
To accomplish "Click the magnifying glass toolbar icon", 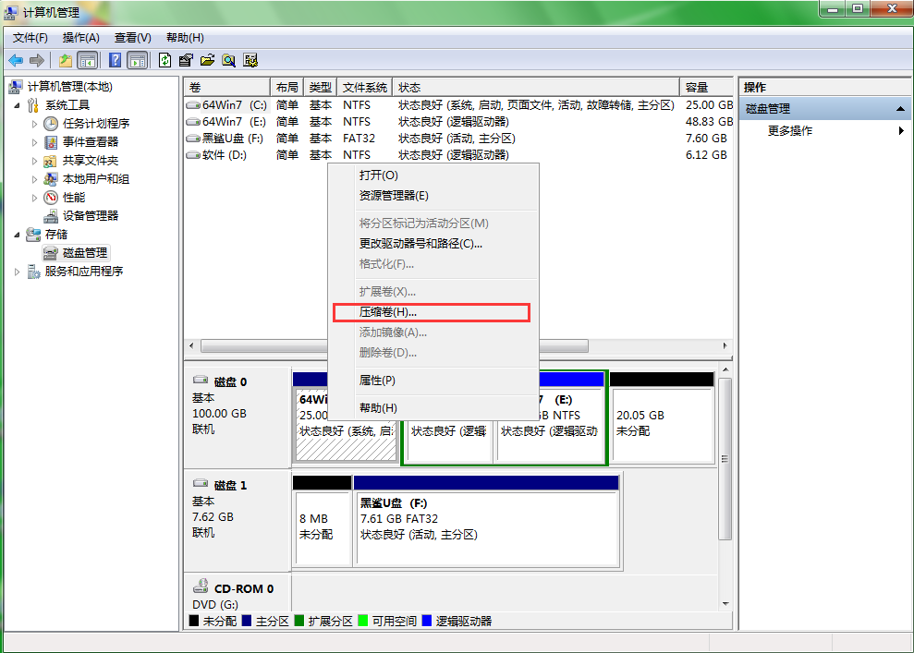I will (x=228, y=60).
